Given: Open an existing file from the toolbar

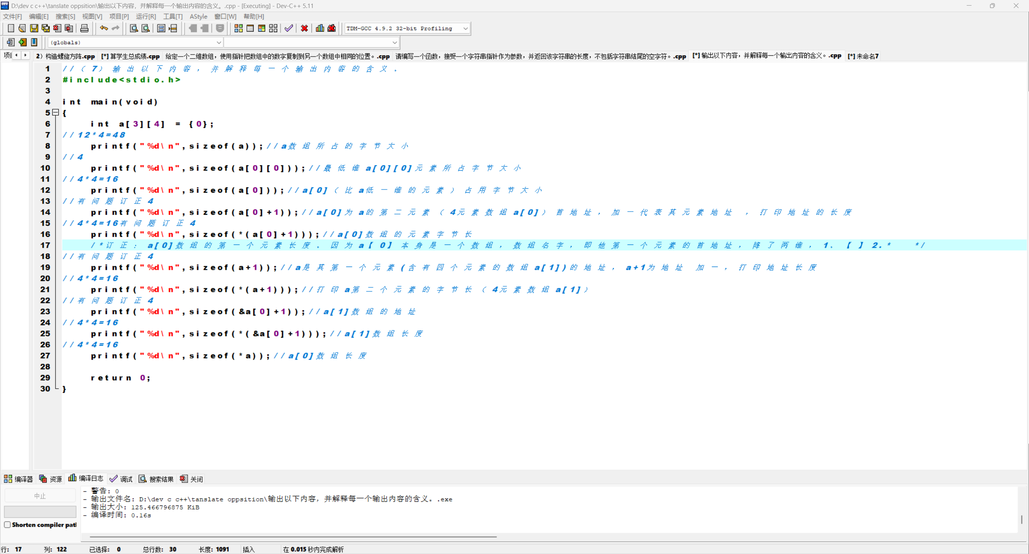Looking at the screenshot, I should point(22,28).
